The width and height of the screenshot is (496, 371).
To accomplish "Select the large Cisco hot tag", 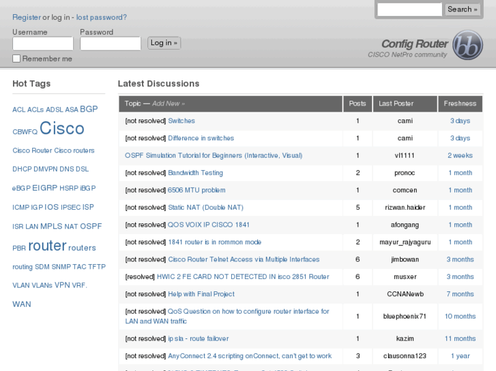I will 61,129.
